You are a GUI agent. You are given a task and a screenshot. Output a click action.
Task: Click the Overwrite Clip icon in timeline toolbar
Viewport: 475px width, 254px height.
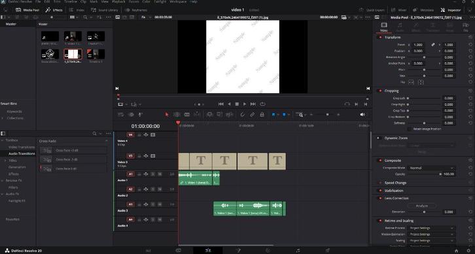(x=219, y=115)
